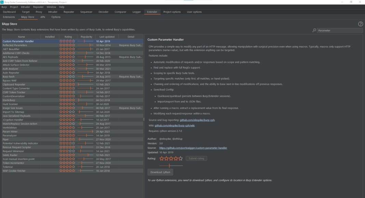Viewport: 365px width, 198px height.
Task: Set fifth rating star in detail panel
Action: (180, 158)
